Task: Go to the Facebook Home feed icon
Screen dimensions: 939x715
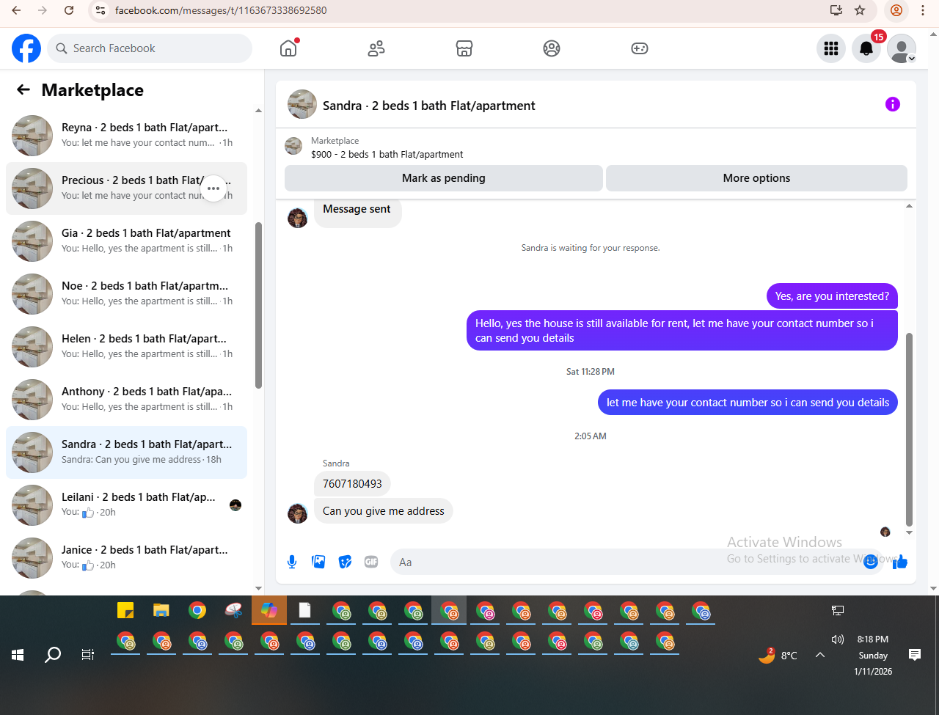Action: (x=288, y=48)
